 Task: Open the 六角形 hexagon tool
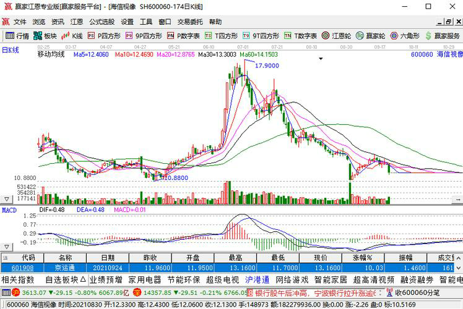[405, 36]
